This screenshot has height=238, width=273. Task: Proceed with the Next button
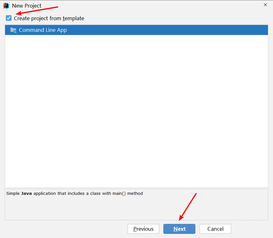tap(179, 229)
